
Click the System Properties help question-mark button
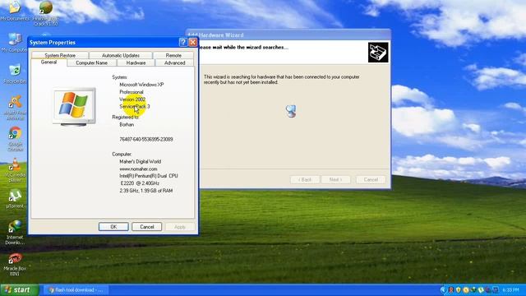pyautogui.click(x=182, y=42)
